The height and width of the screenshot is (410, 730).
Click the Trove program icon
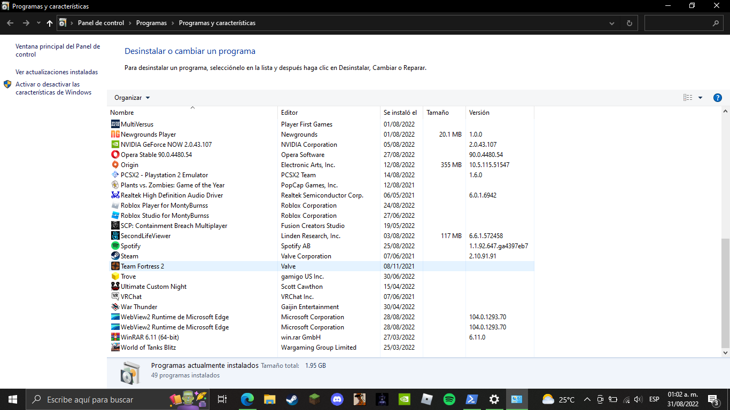click(x=115, y=277)
